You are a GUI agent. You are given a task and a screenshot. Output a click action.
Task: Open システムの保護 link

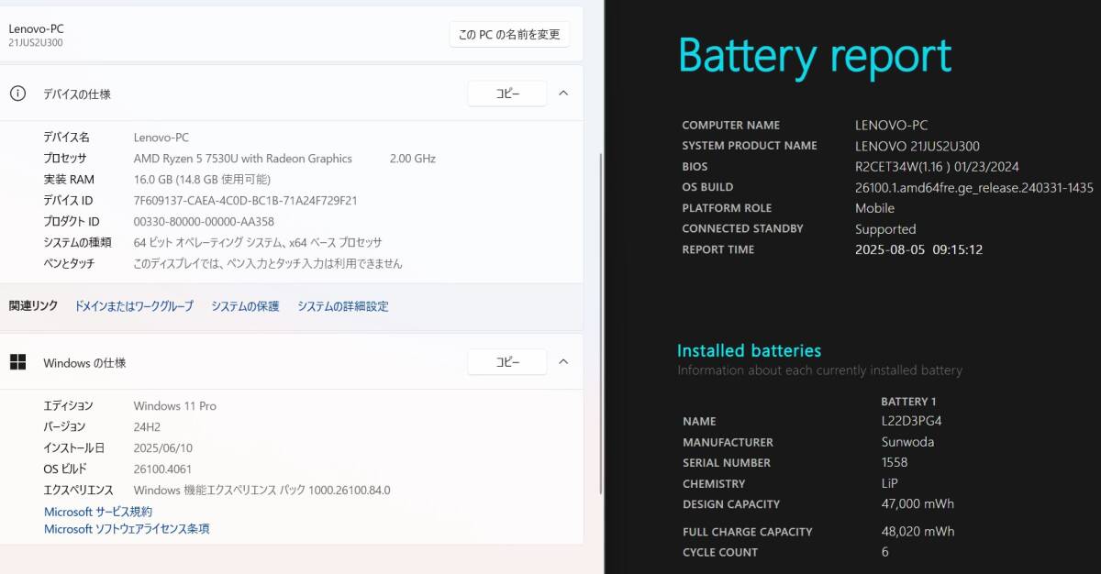tap(245, 306)
